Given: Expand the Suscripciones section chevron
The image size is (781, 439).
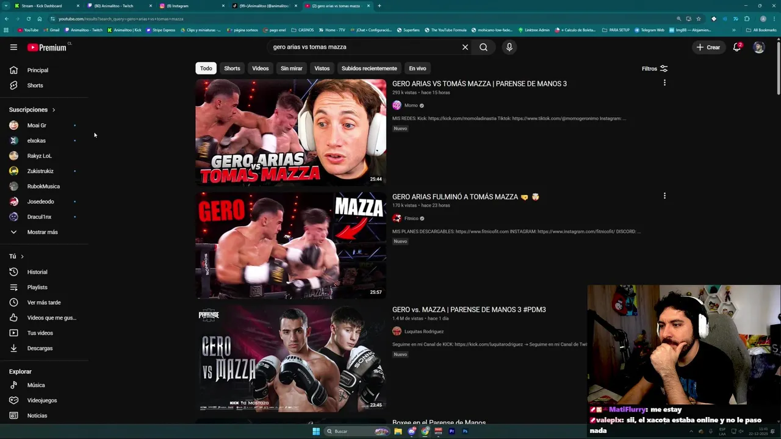Looking at the screenshot, I should (x=54, y=110).
